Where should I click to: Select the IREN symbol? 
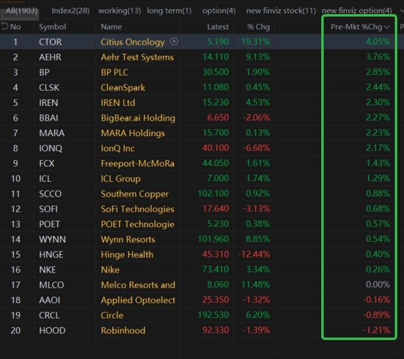[48, 103]
